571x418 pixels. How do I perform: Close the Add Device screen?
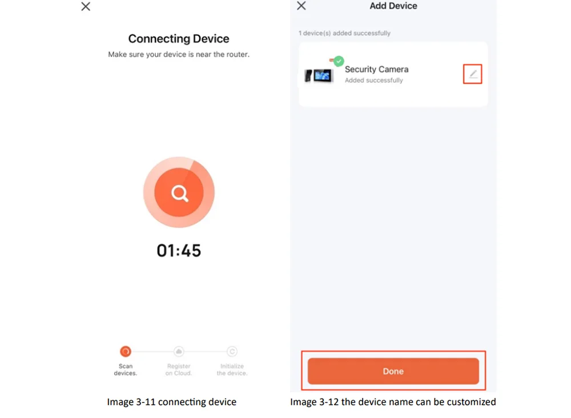(301, 6)
